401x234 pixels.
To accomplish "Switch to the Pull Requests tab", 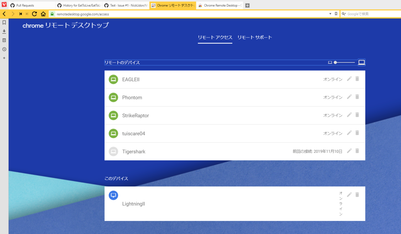I will (x=32, y=5).
